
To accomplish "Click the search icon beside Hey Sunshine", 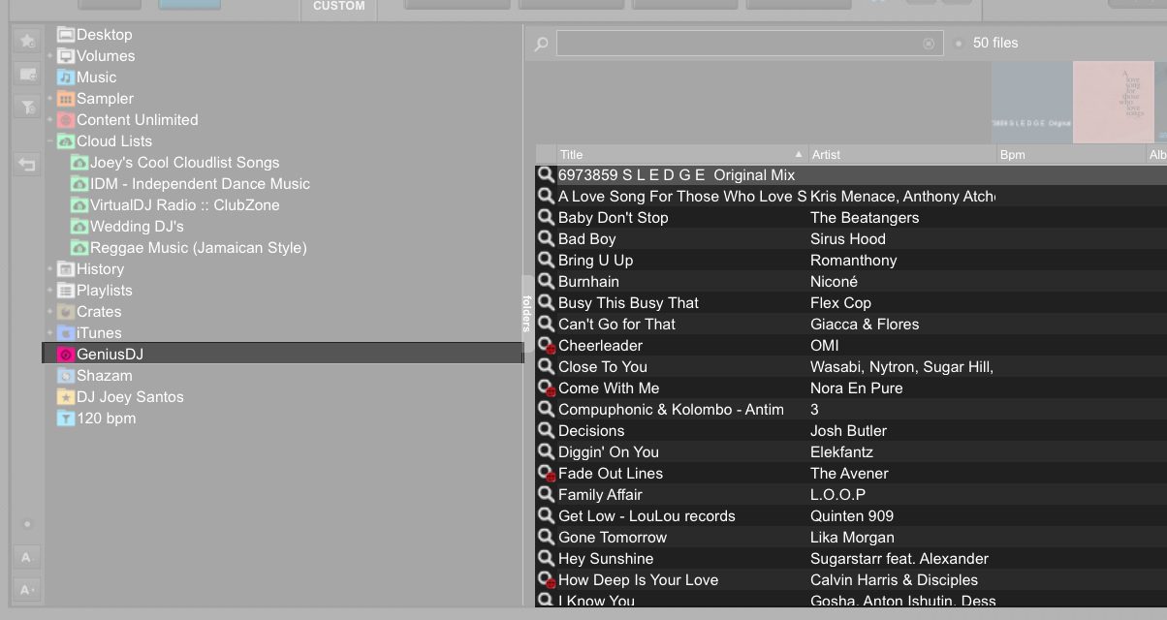I will [547, 559].
